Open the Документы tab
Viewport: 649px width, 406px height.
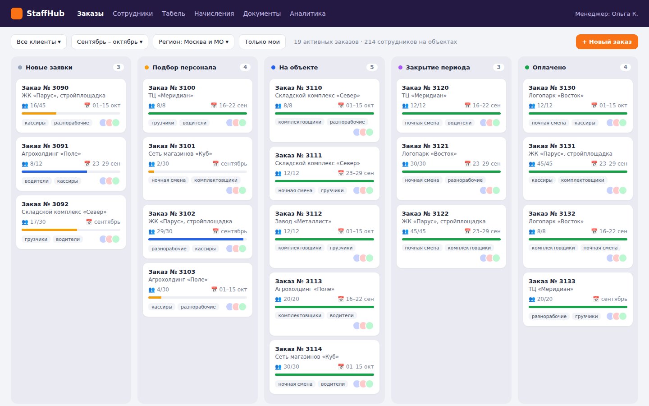[262, 14]
